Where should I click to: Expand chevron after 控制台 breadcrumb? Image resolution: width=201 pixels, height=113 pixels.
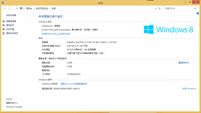click(34, 9)
